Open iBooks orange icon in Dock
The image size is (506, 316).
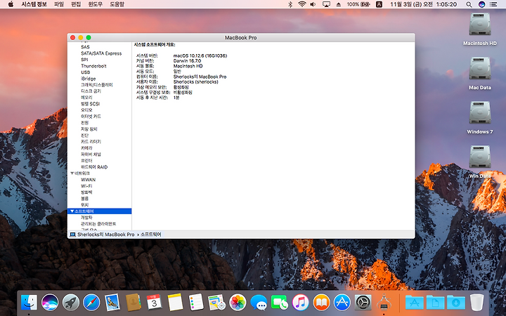[321, 303]
